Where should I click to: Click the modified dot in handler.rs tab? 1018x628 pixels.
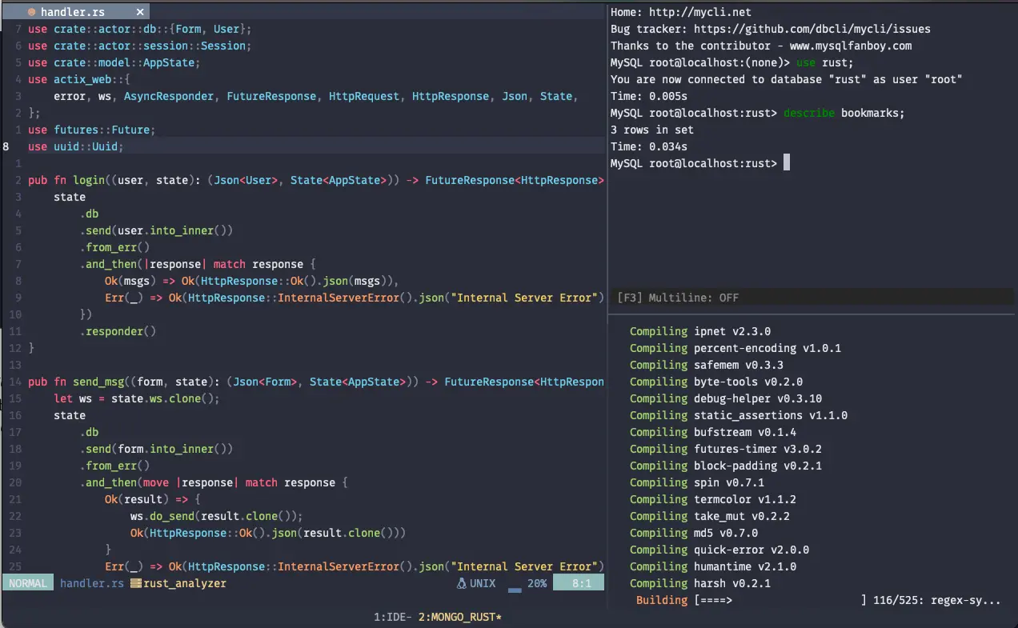tap(31, 13)
